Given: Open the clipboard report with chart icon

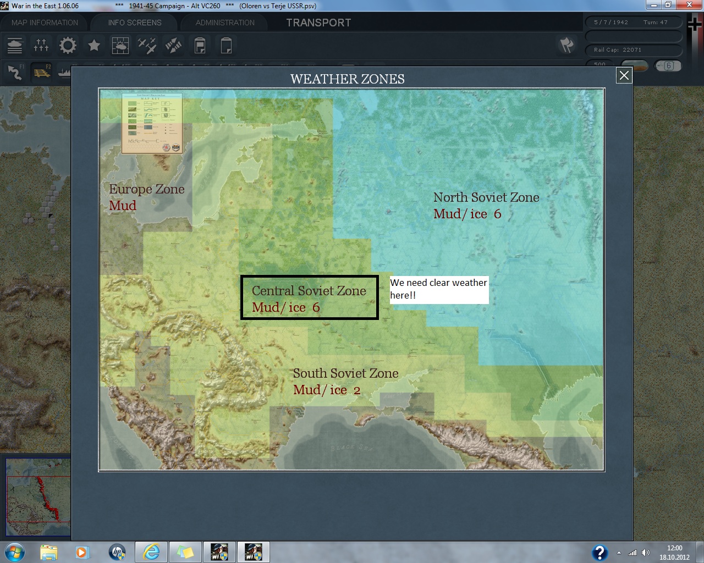Looking at the screenshot, I should click(x=200, y=45).
